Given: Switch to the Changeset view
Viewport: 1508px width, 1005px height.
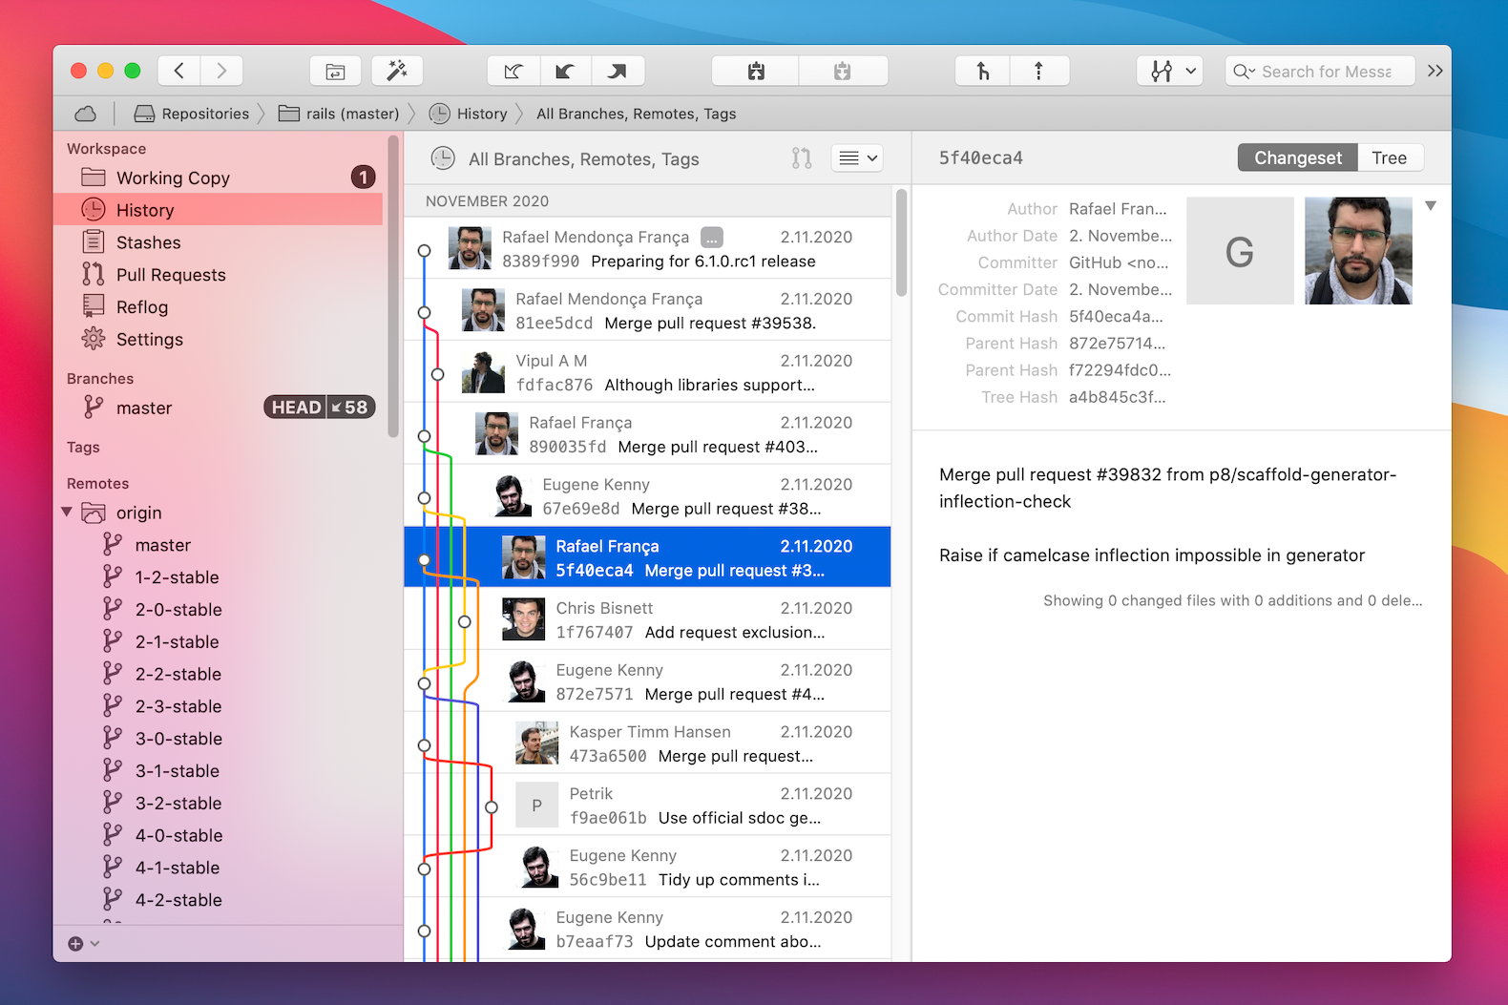Looking at the screenshot, I should tap(1297, 158).
